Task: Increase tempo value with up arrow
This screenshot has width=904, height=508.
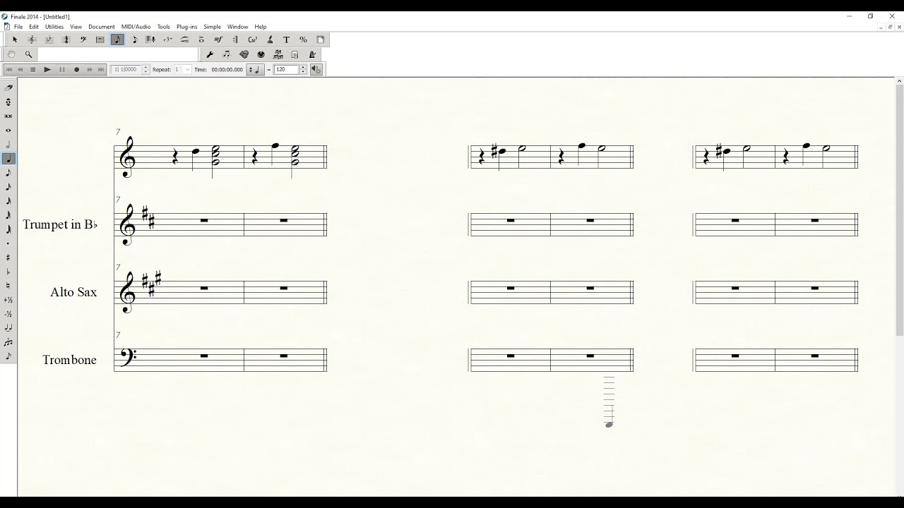Action: 303,67
